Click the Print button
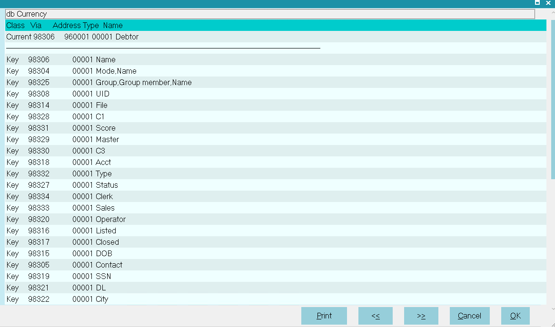 pyautogui.click(x=324, y=316)
